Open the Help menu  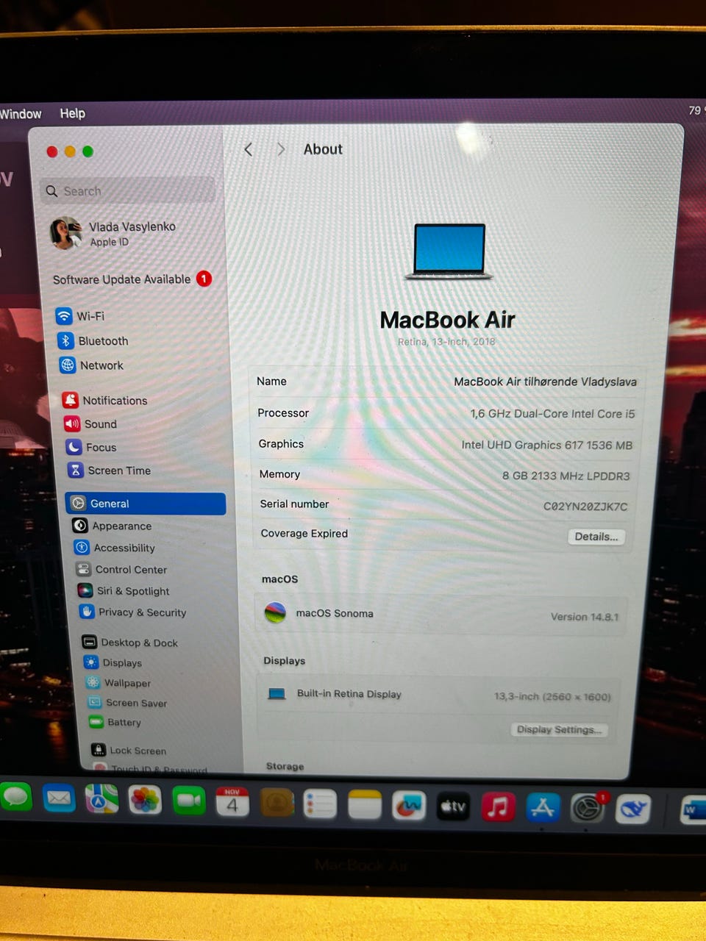tap(72, 113)
